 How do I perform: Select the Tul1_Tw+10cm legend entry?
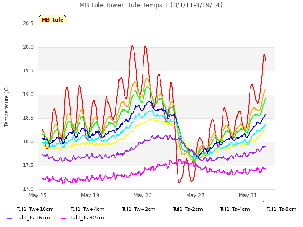pyautogui.click(x=30, y=210)
